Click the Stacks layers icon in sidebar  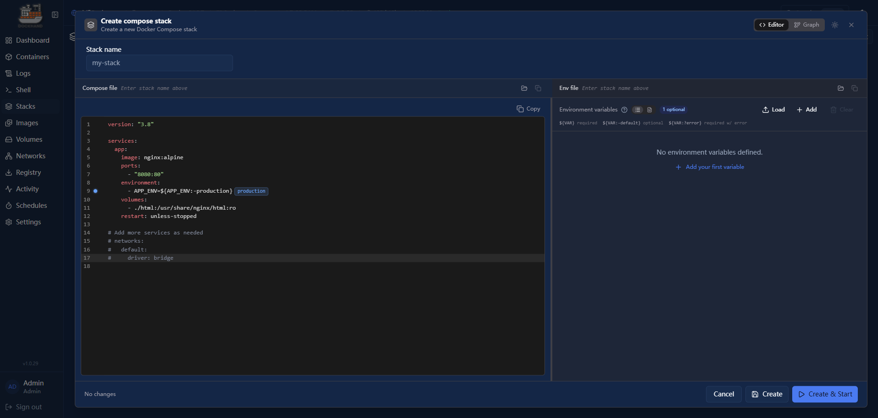(x=9, y=106)
